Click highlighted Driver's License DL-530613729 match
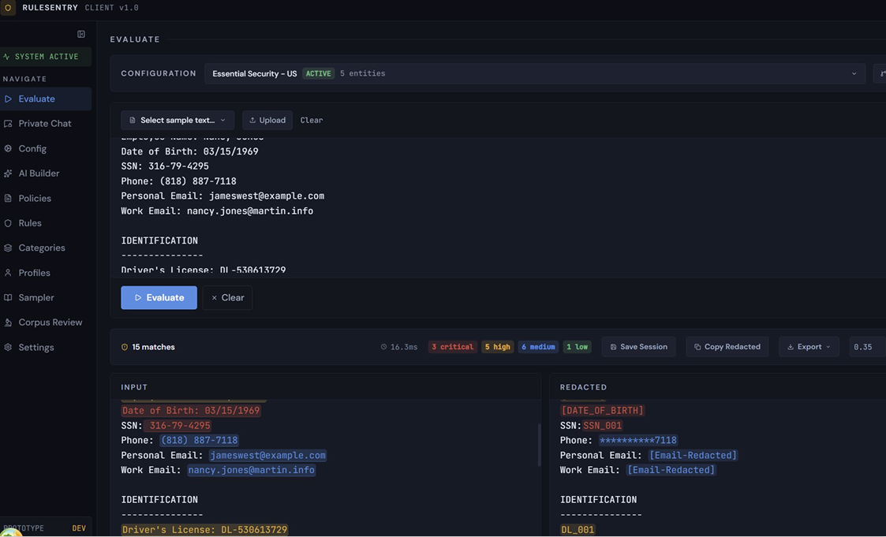Screen dimensions: 886x537 [x=204, y=530]
